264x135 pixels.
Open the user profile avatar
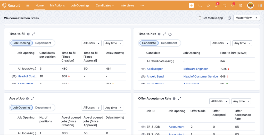pyautogui.click(x=250, y=5)
